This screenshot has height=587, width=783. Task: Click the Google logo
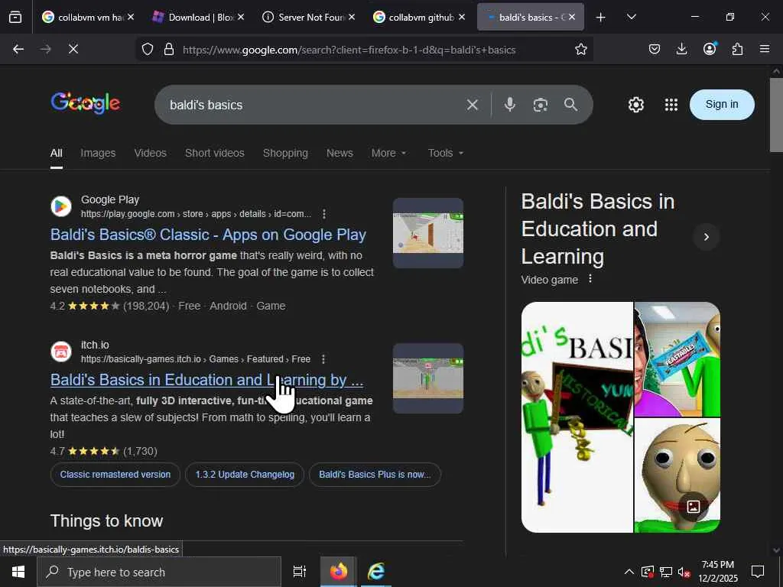coord(86,103)
